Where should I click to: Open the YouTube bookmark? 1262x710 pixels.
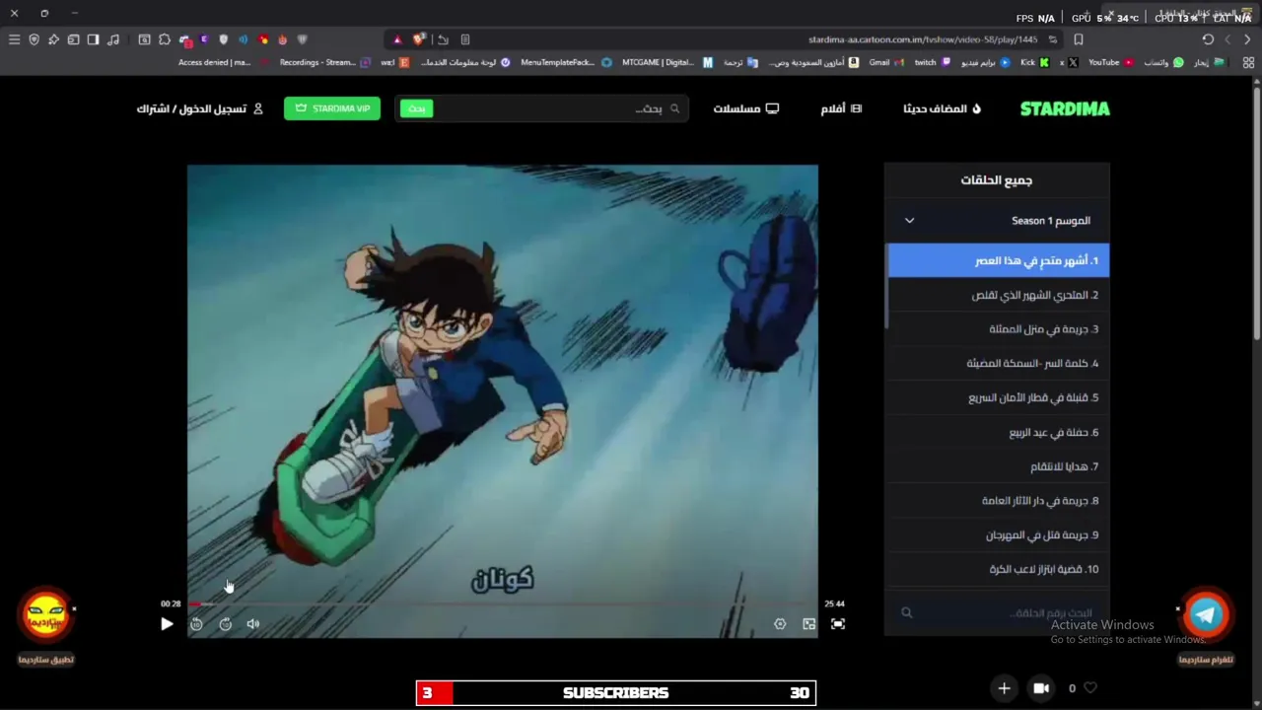[1109, 62]
